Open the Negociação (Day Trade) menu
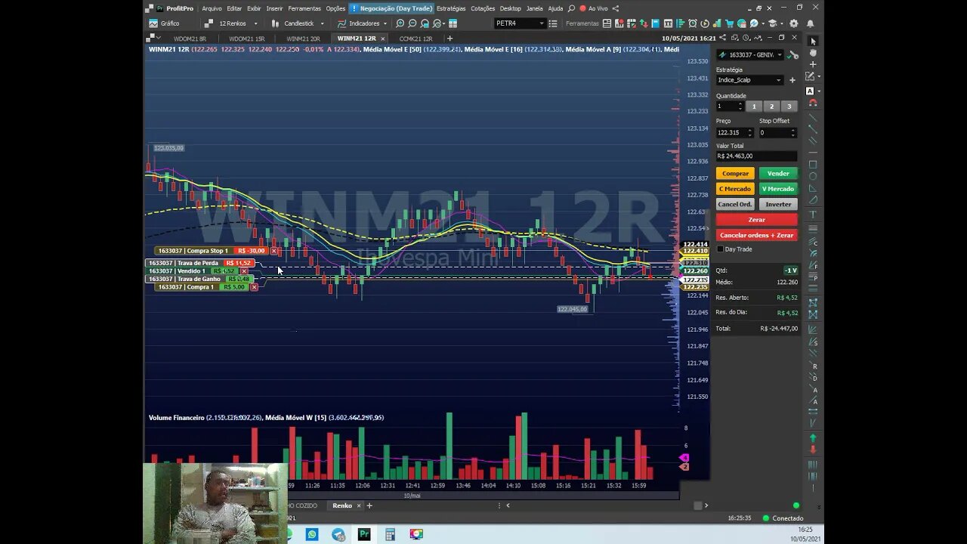Image resolution: width=967 pixels, height=544 pixels. coord(391,8)
